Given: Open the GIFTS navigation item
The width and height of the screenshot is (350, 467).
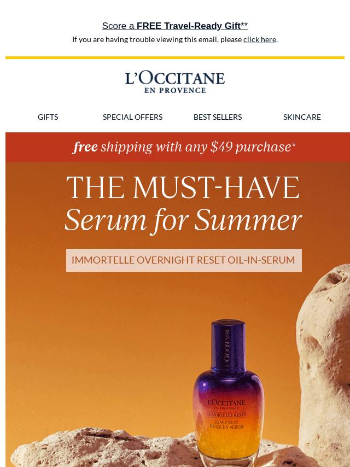Looking at the screenshot, I should click(48, 117).
